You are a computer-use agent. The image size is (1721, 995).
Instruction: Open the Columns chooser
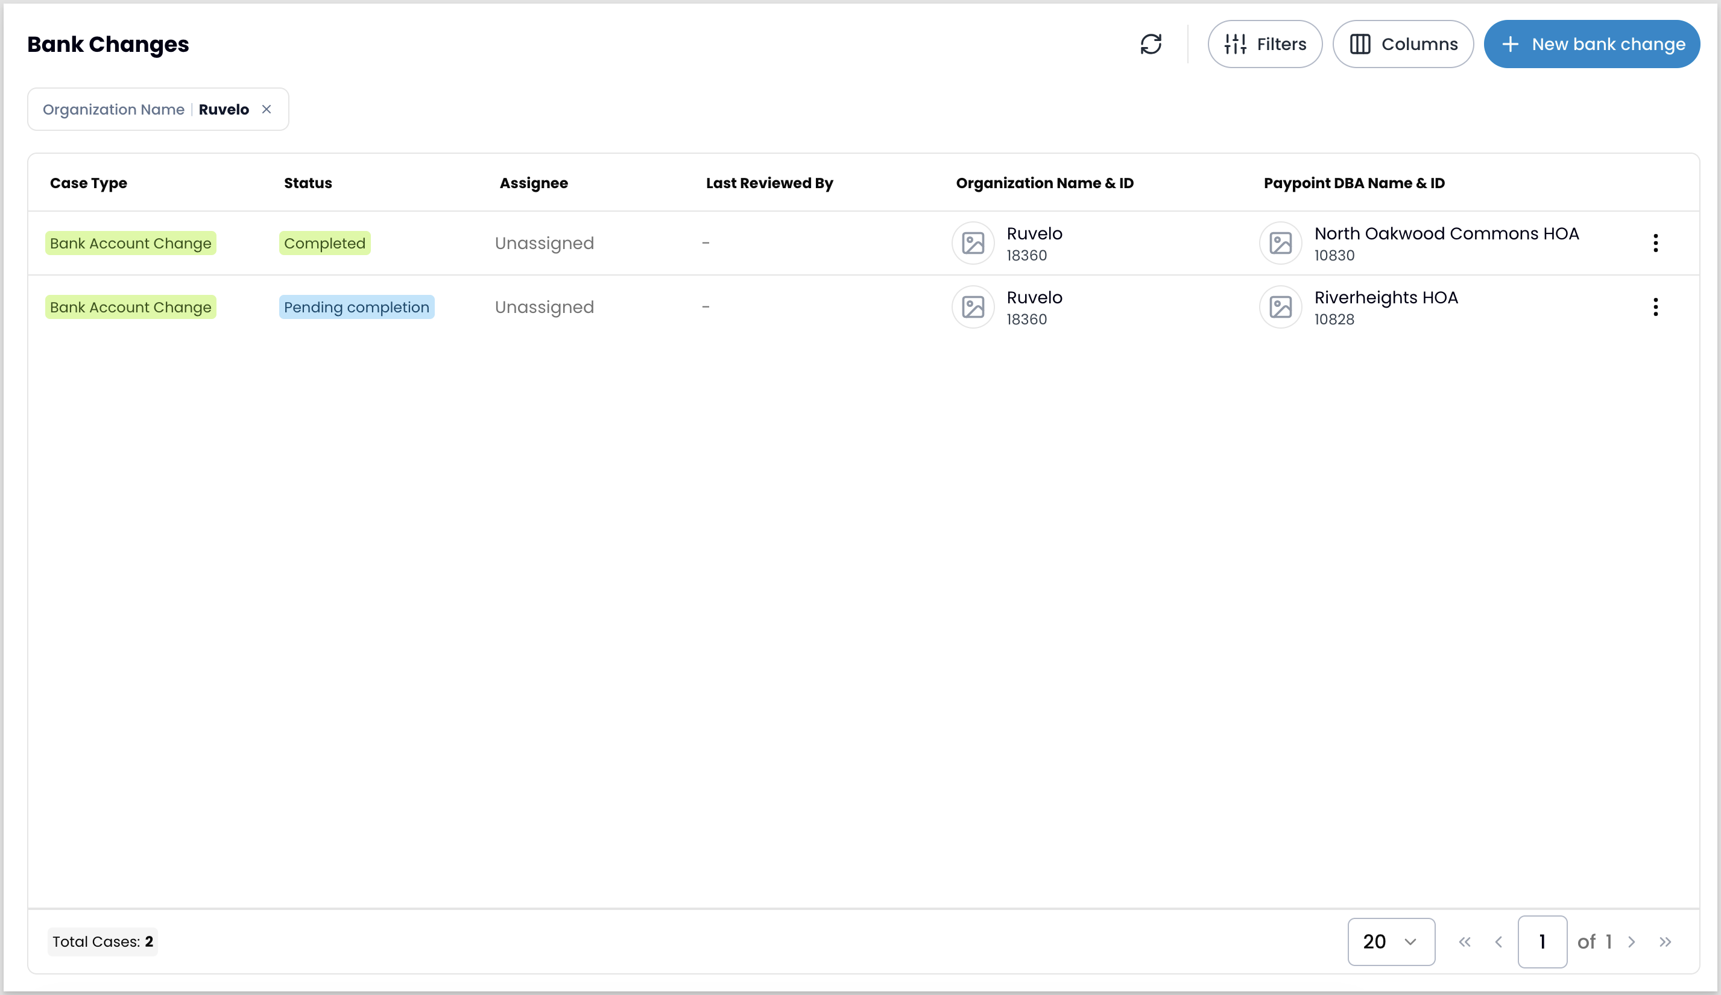1403,45
